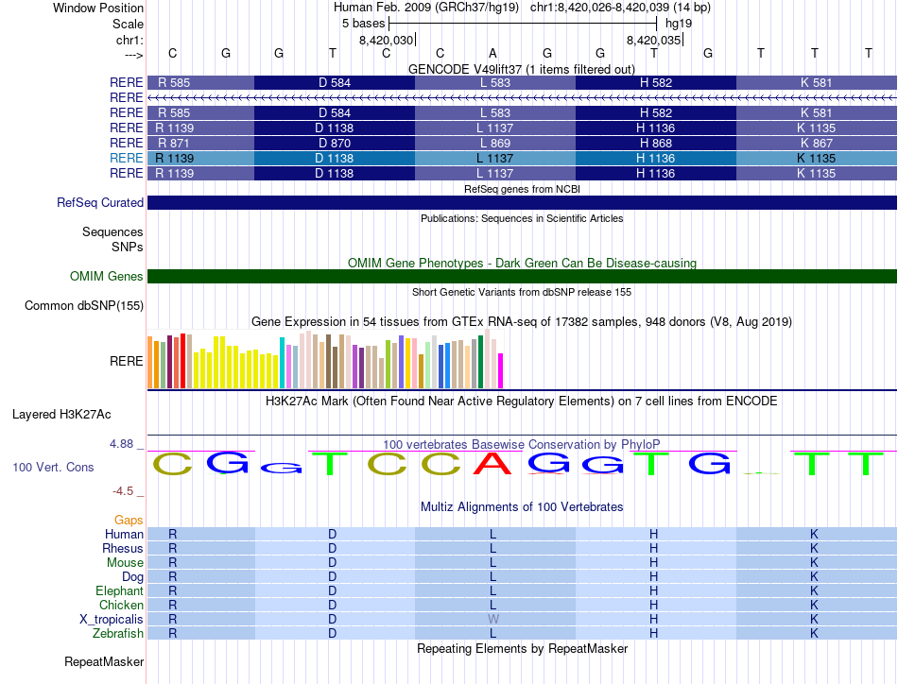Click the 8,420,035 ruler position

(653, 40)
